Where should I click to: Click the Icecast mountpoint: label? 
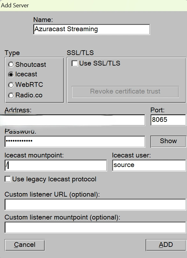pyautogui.click(x=34, y=155)
